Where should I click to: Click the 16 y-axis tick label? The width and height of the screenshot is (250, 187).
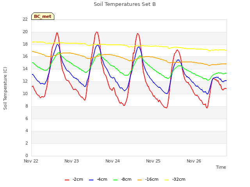click(x=25, y=56)
